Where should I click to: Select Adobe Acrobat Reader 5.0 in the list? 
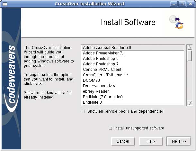[x=133, y=48]
